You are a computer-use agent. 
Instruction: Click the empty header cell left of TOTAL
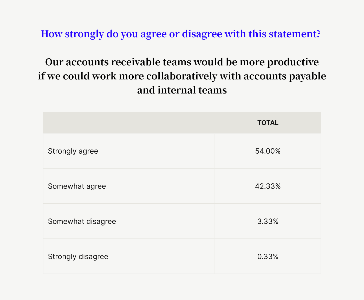click(x=129, y=123)
